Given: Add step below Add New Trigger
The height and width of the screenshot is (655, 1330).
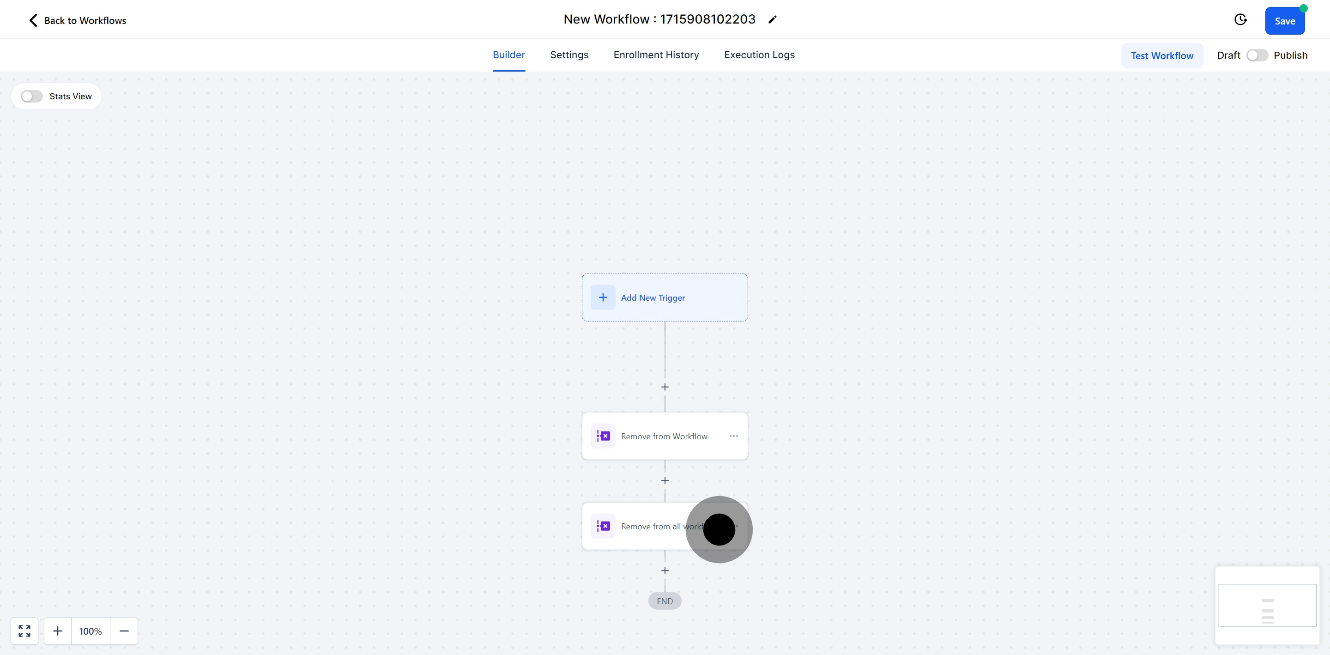Looking at the screenshot, I should [x=665, y=387].
